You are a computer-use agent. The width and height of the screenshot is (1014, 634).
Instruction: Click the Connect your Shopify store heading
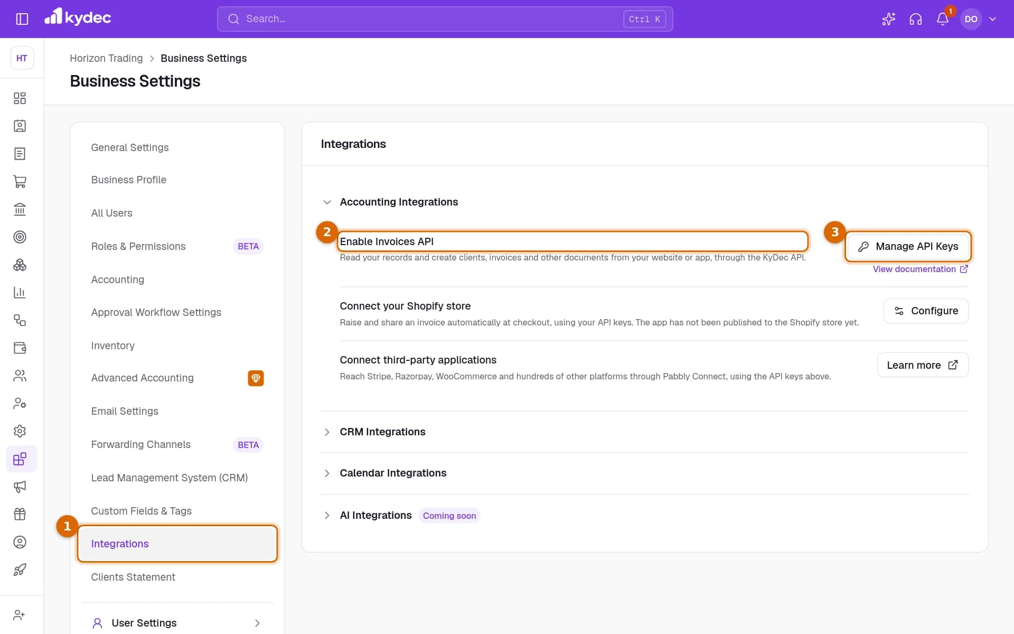(x=405, y=306)
